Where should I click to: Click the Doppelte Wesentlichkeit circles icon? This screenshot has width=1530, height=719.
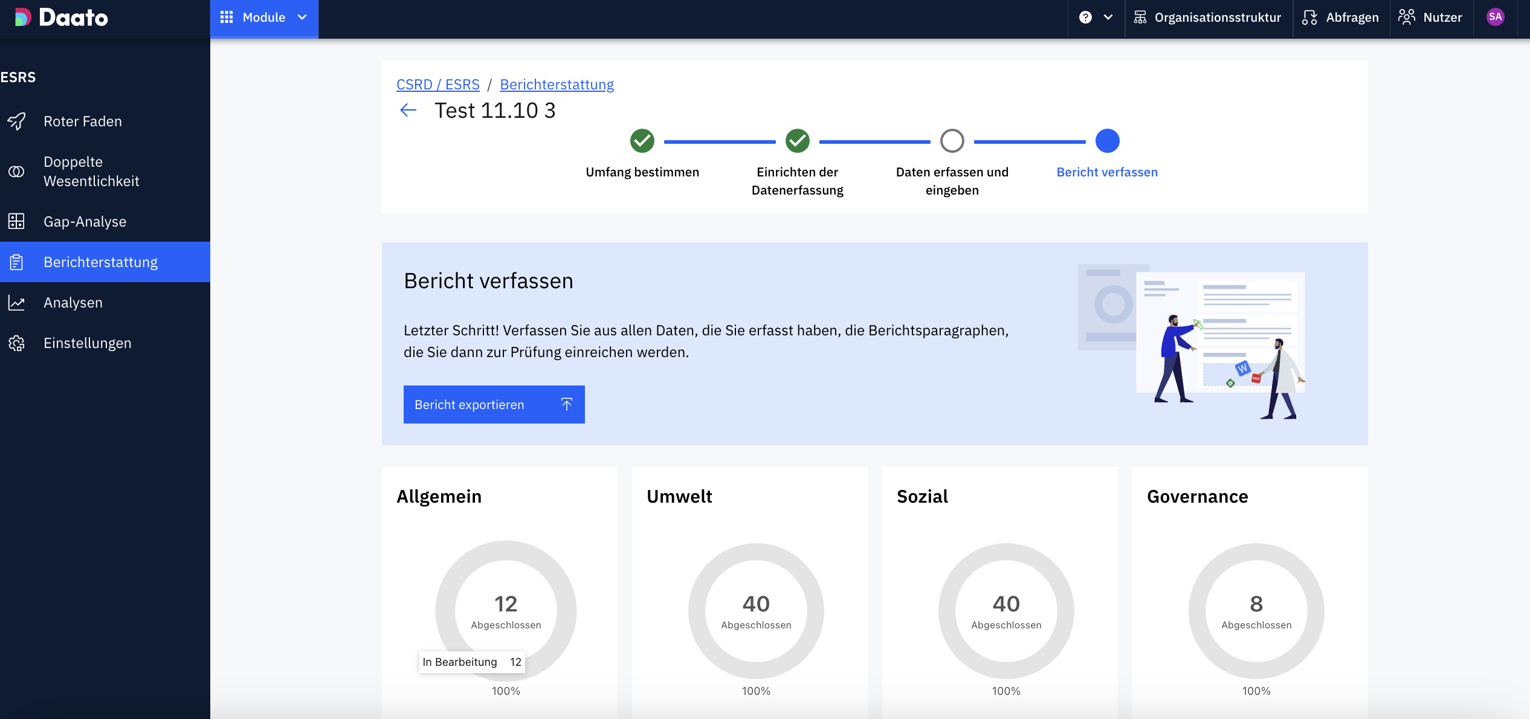16,172
